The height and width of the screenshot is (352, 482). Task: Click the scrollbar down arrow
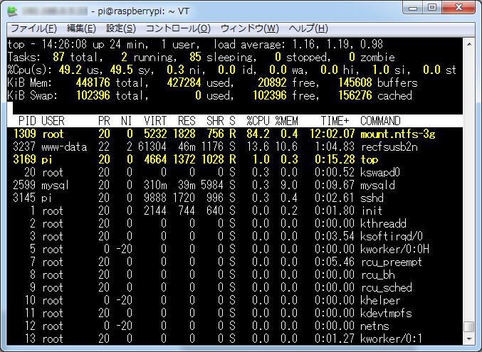(x=469, y=339)
